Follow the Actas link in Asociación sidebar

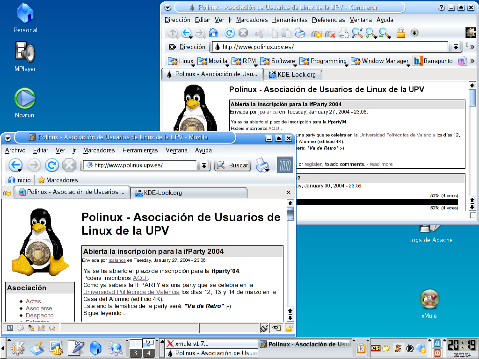coord(33,302)
